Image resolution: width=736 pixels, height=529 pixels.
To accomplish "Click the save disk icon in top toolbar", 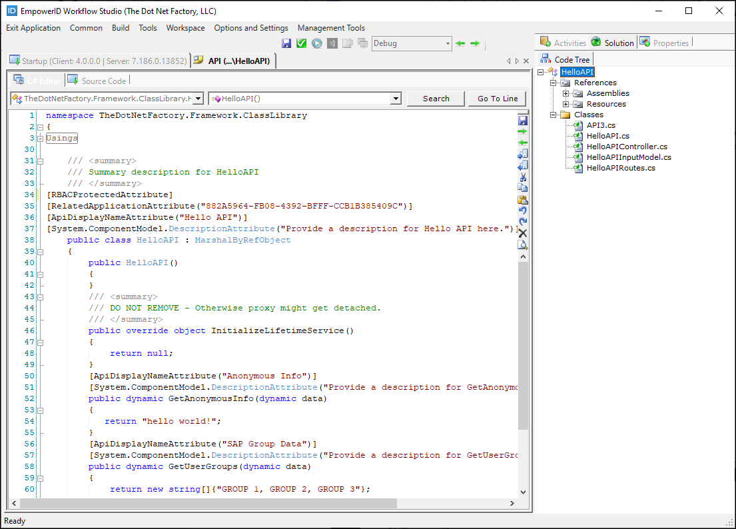I will coord(286,43).
